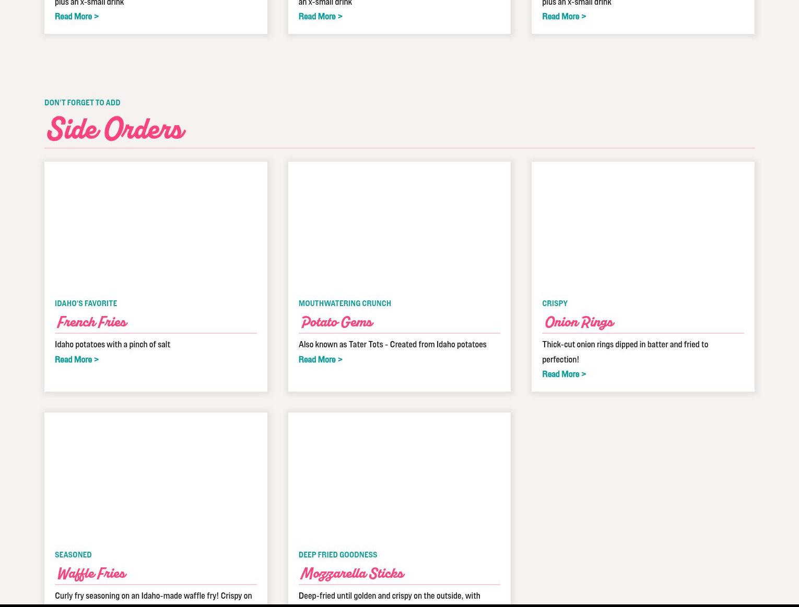Screen dimensions: 799x607
Task: Open the Waffle Fries title
Action: click(91, 574)
